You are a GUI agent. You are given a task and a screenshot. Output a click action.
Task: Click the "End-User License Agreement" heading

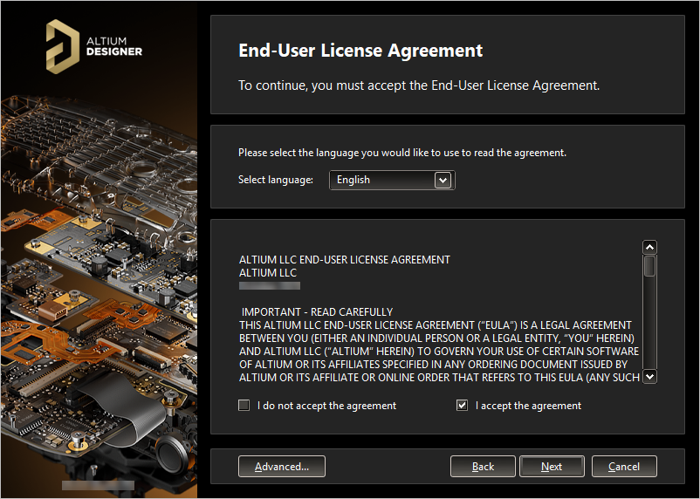click(360, 50)
